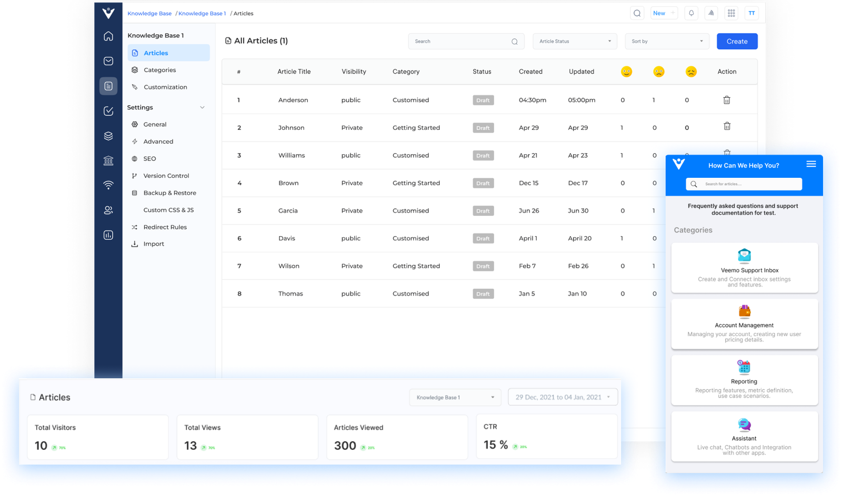
Task: Click the Draft badge in Davis row
Action: (483, 239)
